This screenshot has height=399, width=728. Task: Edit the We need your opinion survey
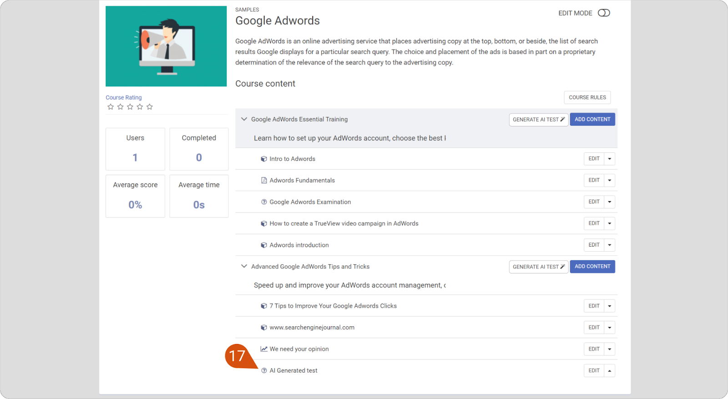coord(594,349)
